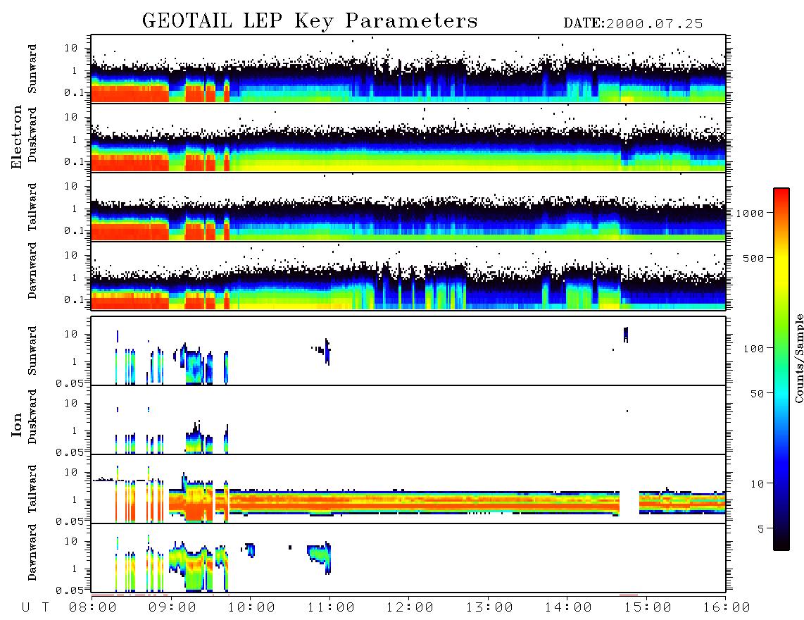Click the 09:00 time tick label

coord(172,608)
